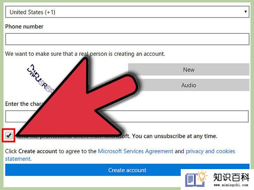Click the lightbulb in the watermark logo
254x190 pixels.
(x=202, y=176)
